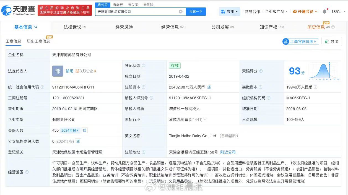Switch to the 法律诉讼 tab

(x=75, y=27)
